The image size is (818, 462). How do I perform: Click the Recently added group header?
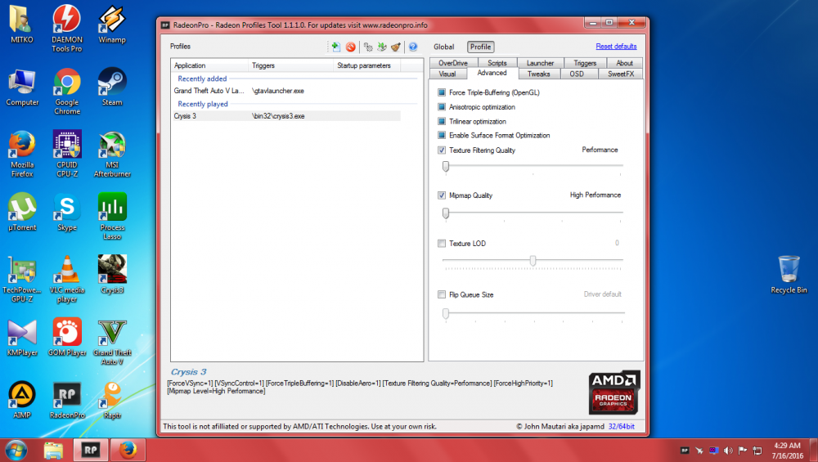tap(202, 78)
